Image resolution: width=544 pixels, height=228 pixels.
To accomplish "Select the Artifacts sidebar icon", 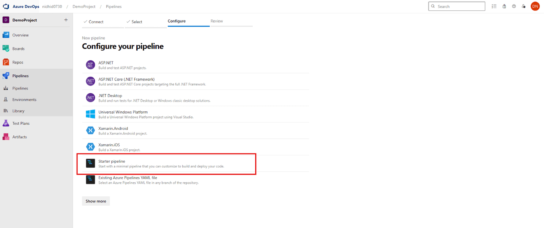I will 6,137.
